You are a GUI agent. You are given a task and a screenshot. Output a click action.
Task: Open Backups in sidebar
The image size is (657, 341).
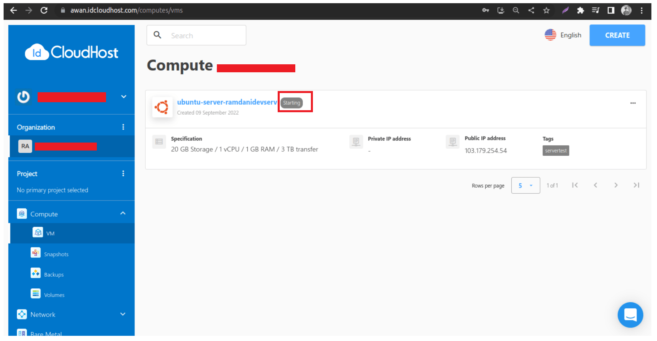pos(54,275)
